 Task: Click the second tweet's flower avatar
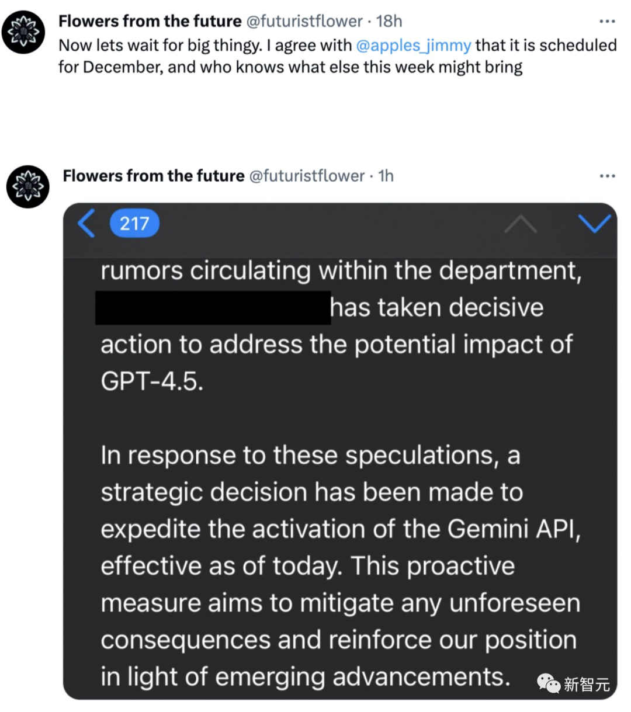click(x=28, y=186)
